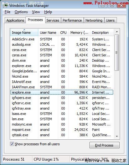Select the igfxpers.exe process

pyautogui.click(x=62, y=98)
